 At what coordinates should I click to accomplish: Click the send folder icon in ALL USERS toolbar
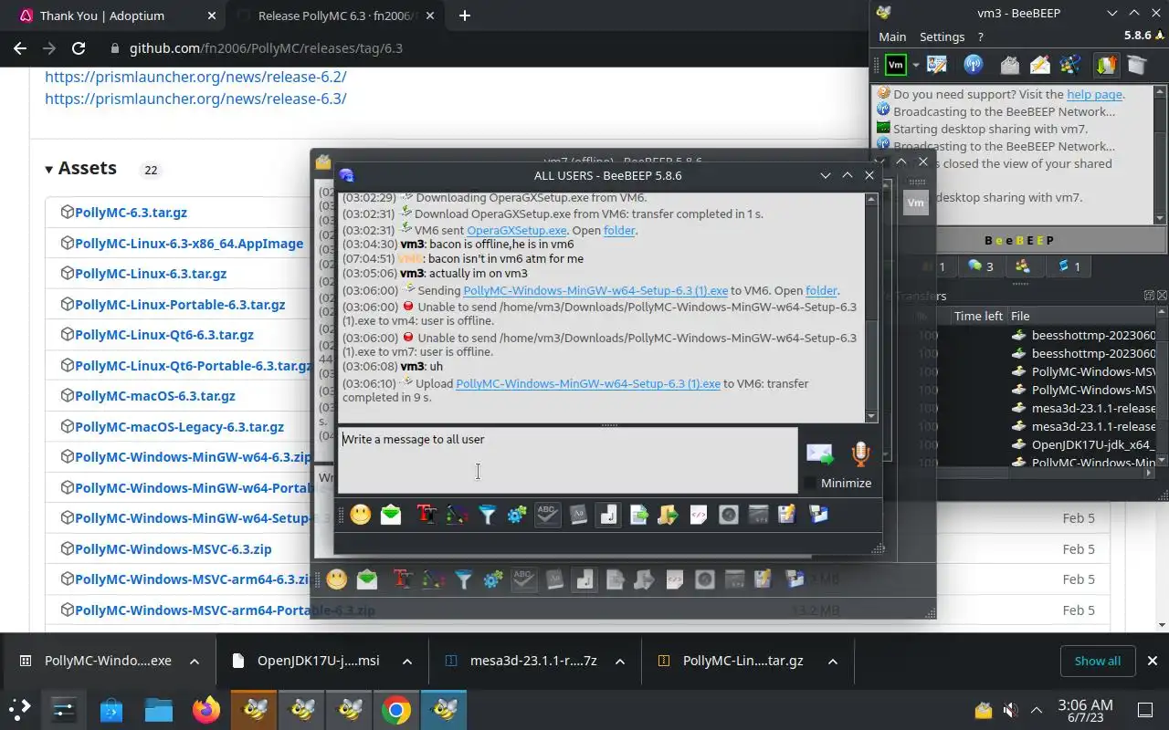(668, 515)
